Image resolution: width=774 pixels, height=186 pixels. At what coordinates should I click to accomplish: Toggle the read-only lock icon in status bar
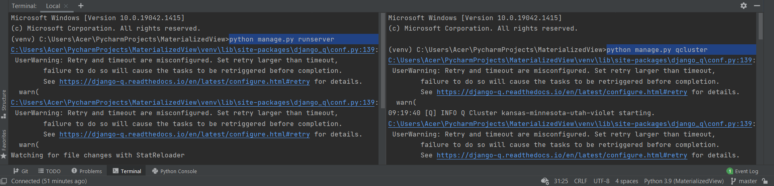click(x=764, y=181)
